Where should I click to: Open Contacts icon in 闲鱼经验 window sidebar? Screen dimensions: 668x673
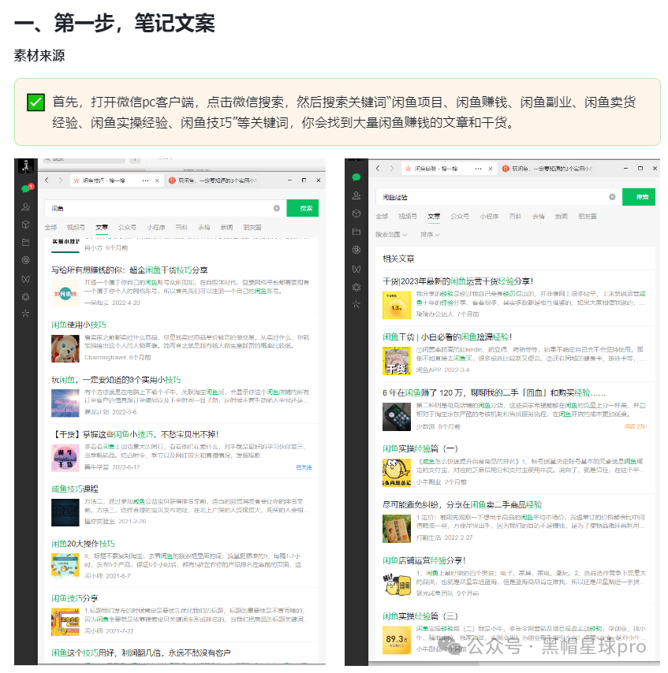[356, 195]
